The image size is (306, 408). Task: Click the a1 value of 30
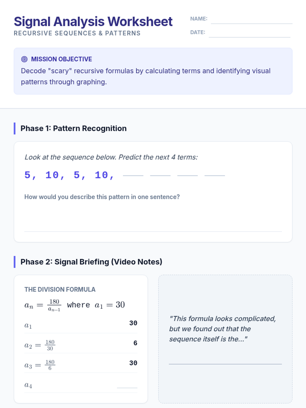(x=133, y=323)
